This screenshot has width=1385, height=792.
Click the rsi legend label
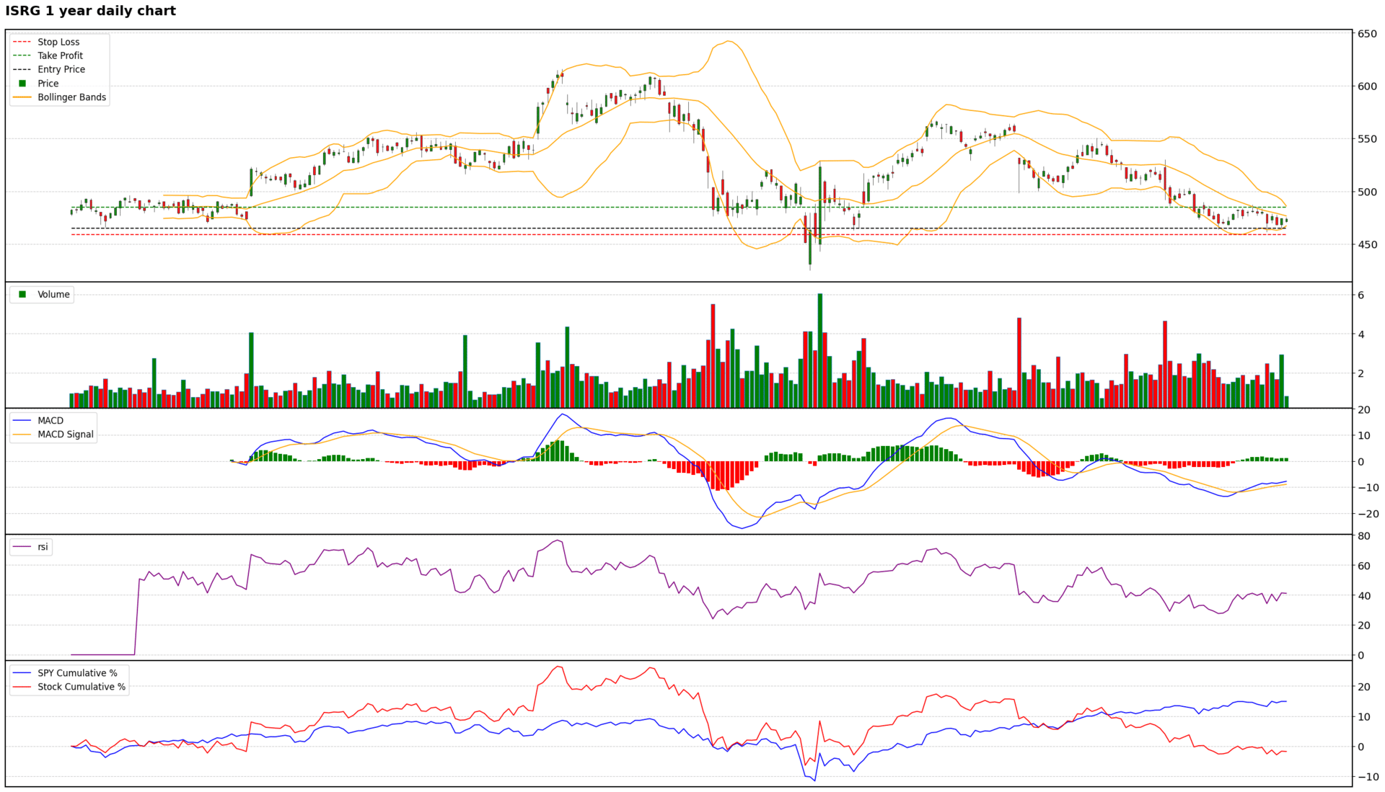pos(43,547)
